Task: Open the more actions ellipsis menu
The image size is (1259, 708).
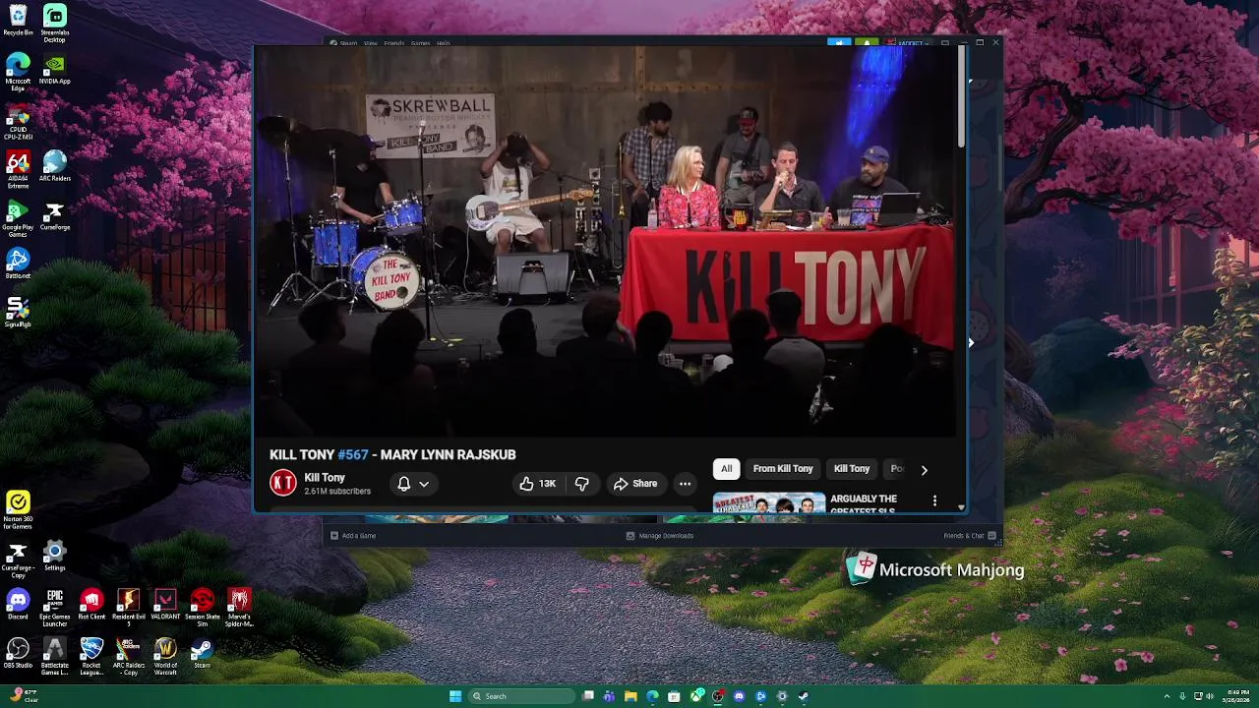Action: pos(685,484)
